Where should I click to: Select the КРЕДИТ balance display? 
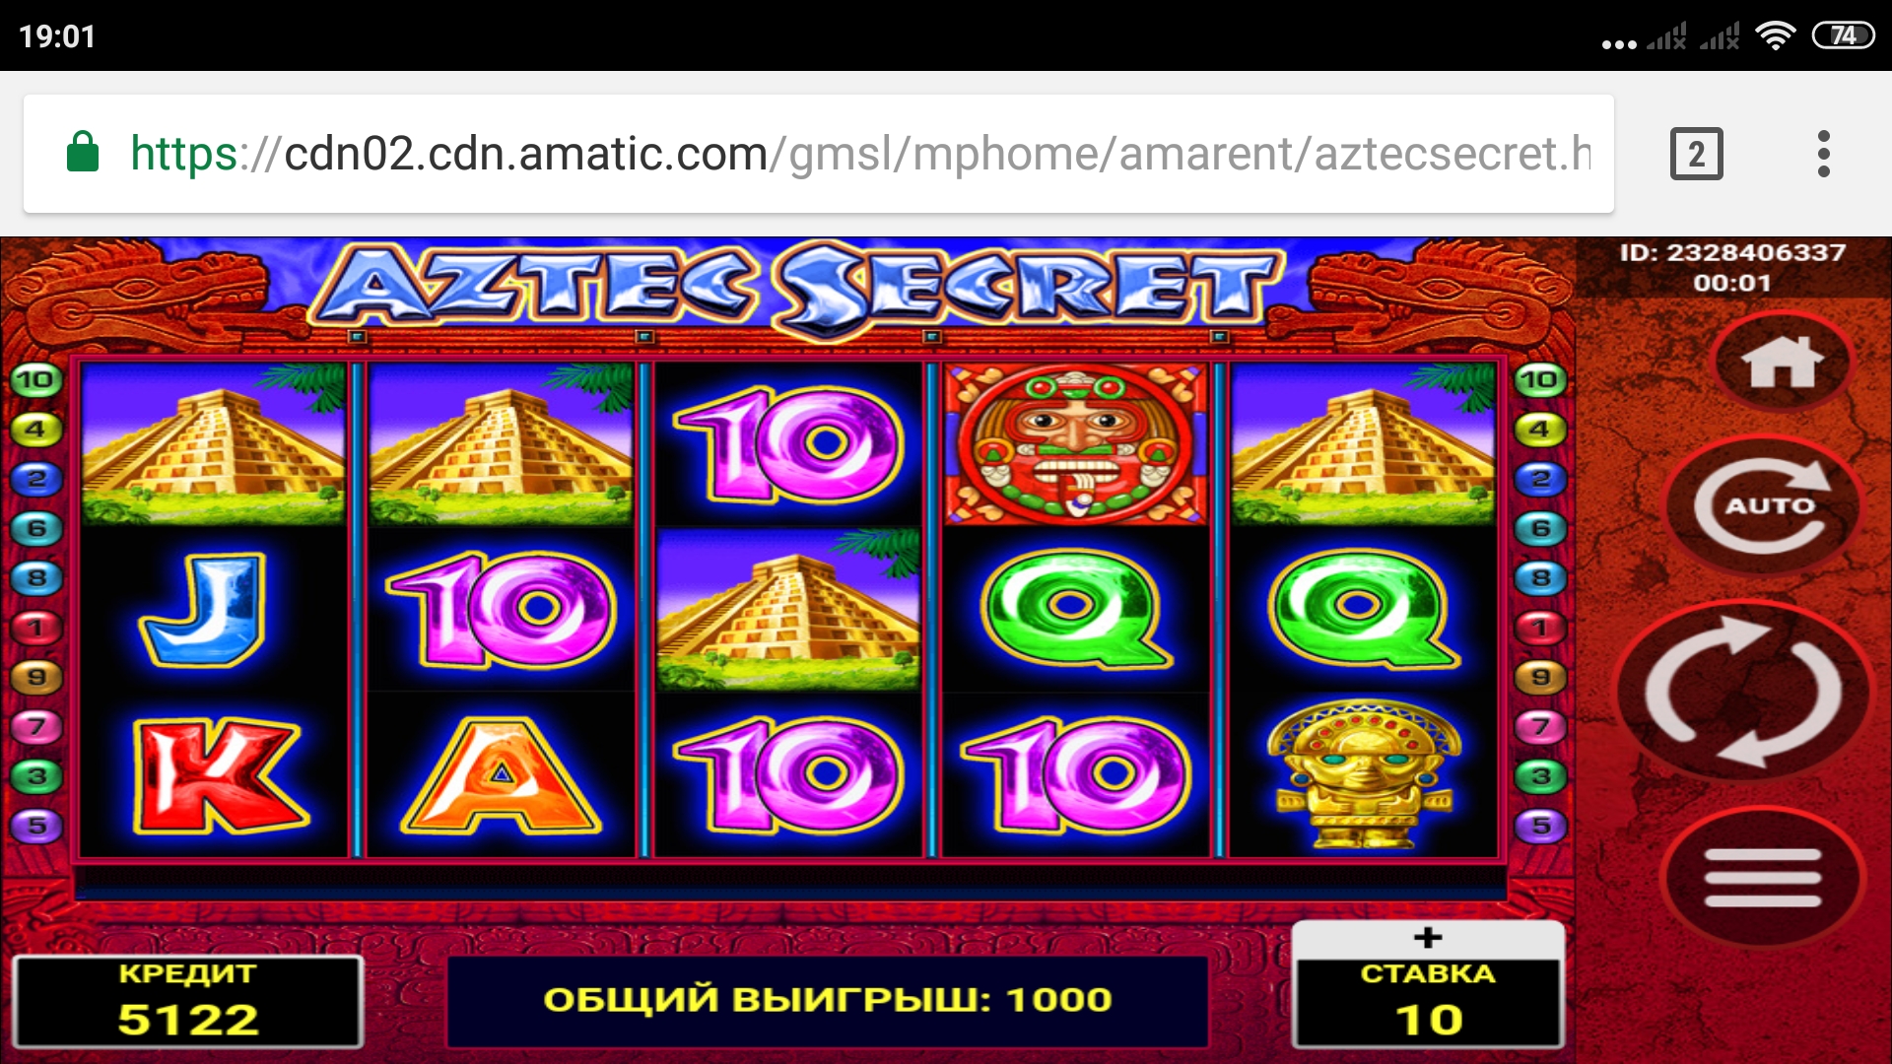187,1001
